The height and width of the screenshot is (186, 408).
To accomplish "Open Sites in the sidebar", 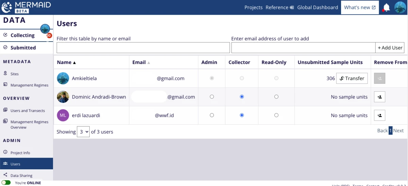I will (x=15, y=74).
